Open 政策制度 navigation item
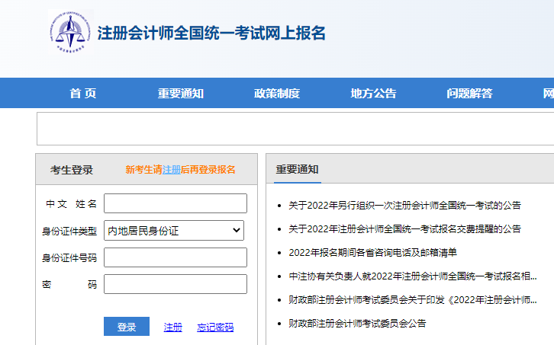 click(x=277, y=94)
